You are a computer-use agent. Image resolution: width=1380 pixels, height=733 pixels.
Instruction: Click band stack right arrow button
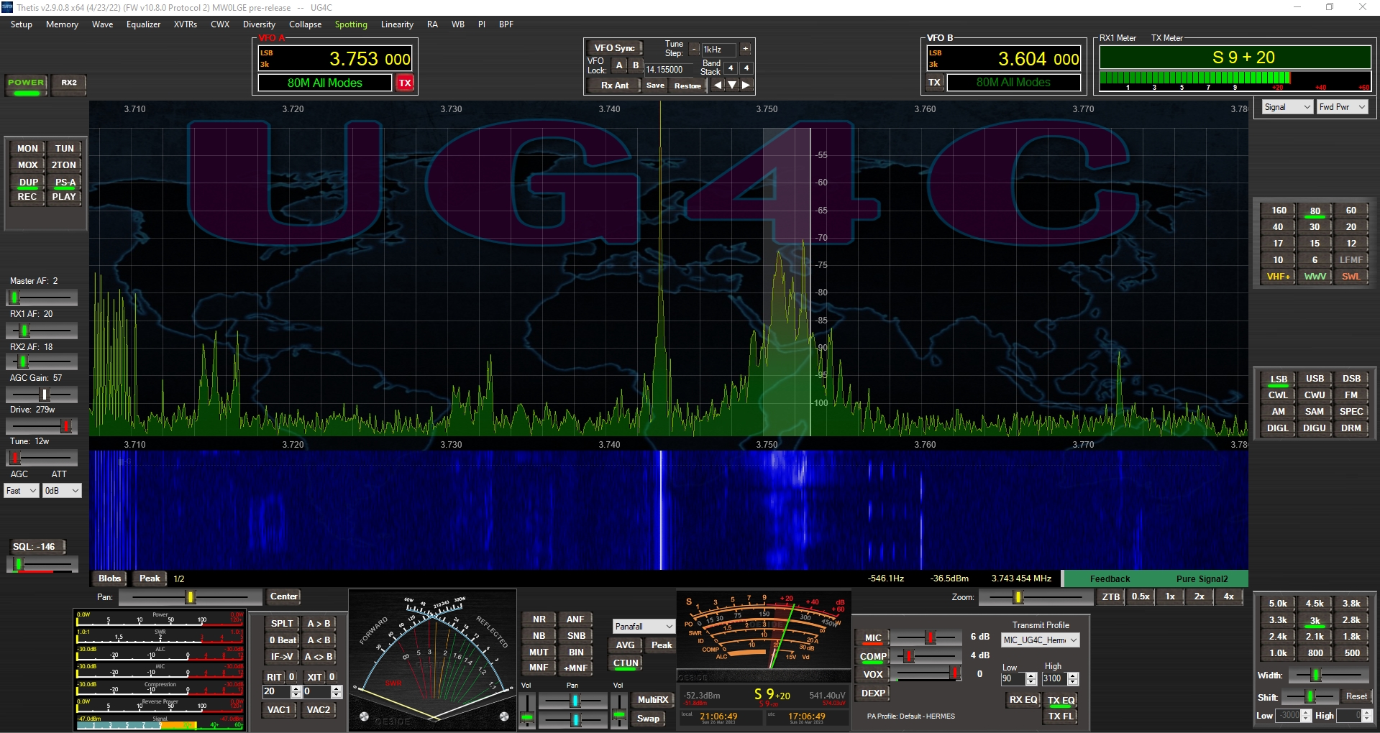(746, 85)
